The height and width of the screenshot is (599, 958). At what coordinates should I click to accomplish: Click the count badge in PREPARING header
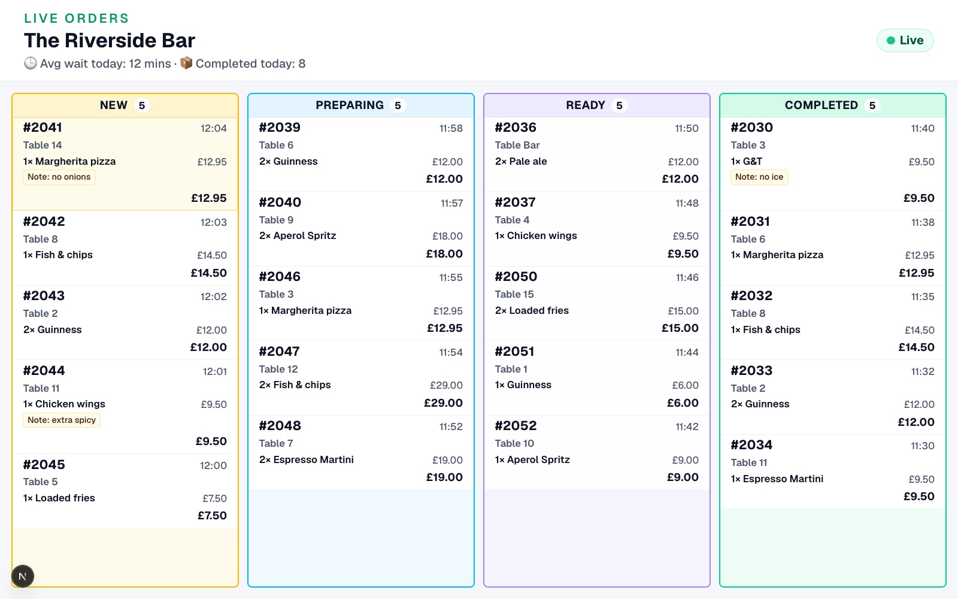click(x=398, y=105)
